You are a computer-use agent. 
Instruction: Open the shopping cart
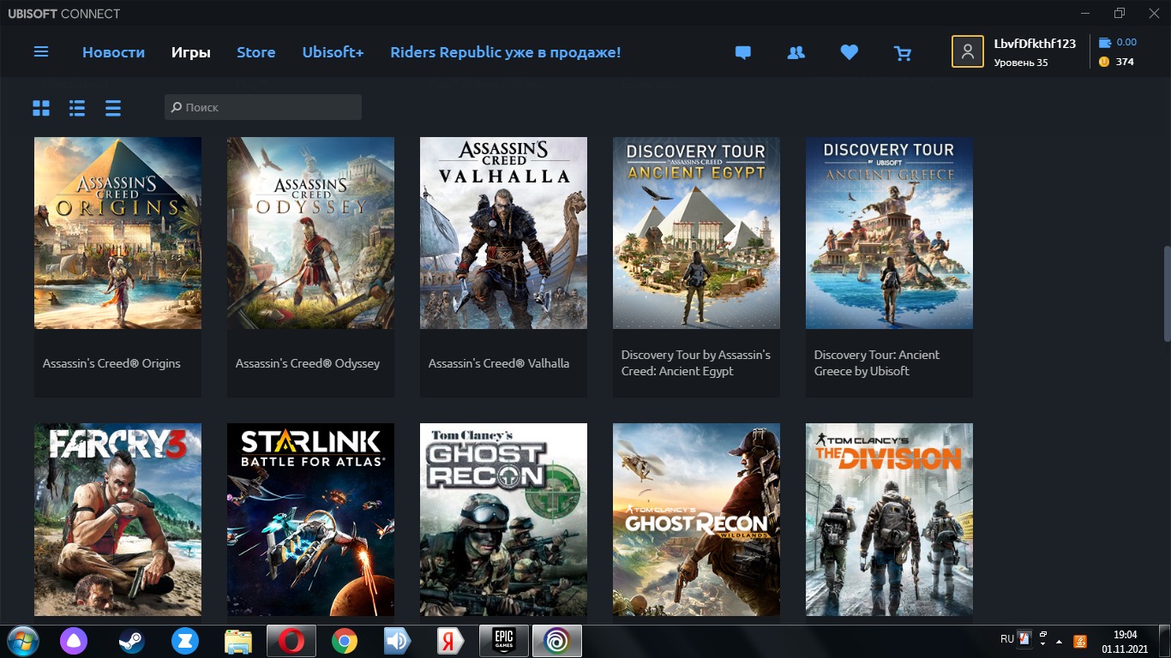[x=903, y=53]
